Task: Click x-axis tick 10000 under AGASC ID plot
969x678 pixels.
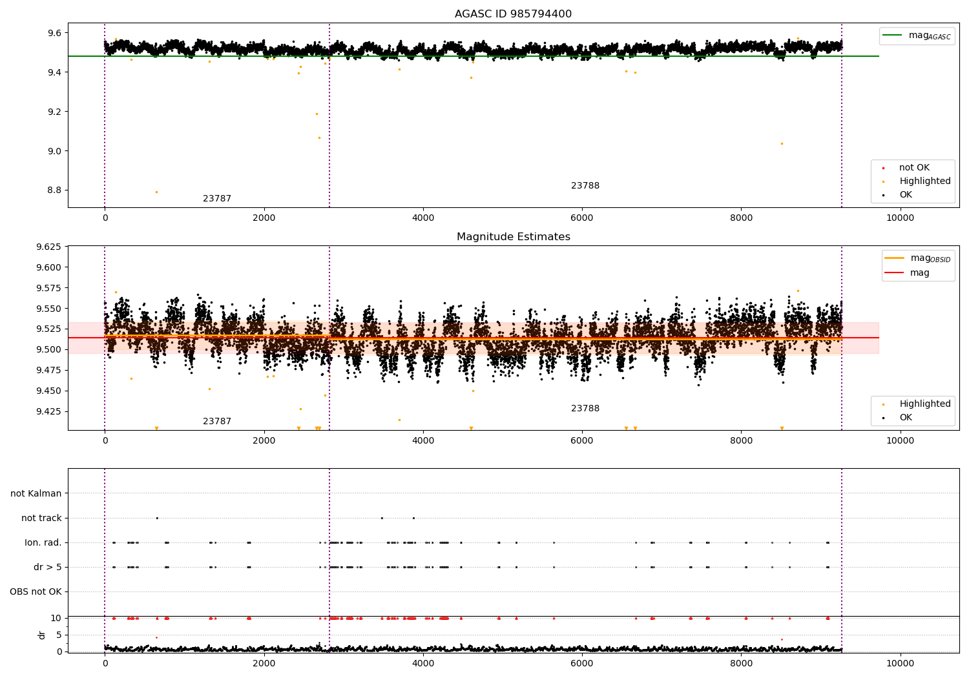Action: pyautogui.click(x=901, y=218)
